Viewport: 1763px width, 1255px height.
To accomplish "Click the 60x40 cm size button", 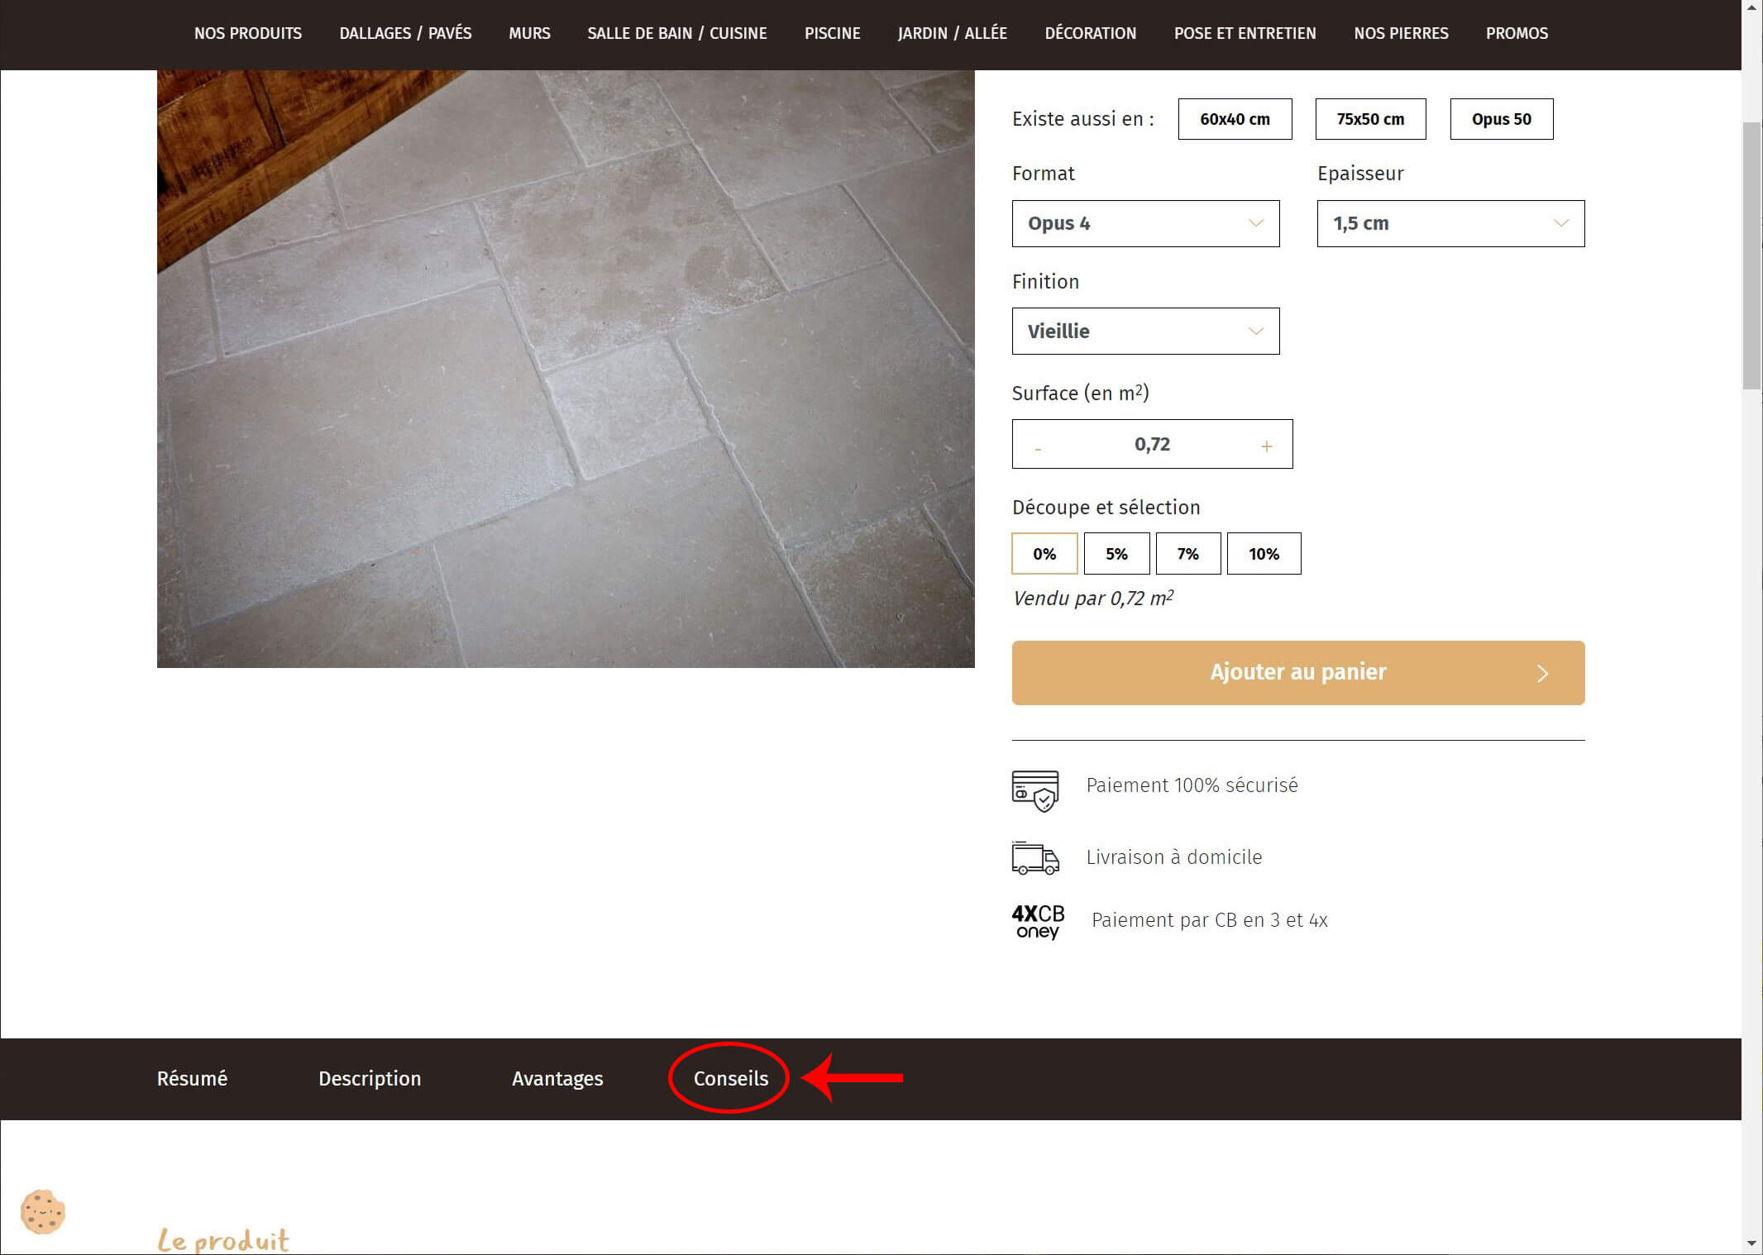I will click(1234, 119).
